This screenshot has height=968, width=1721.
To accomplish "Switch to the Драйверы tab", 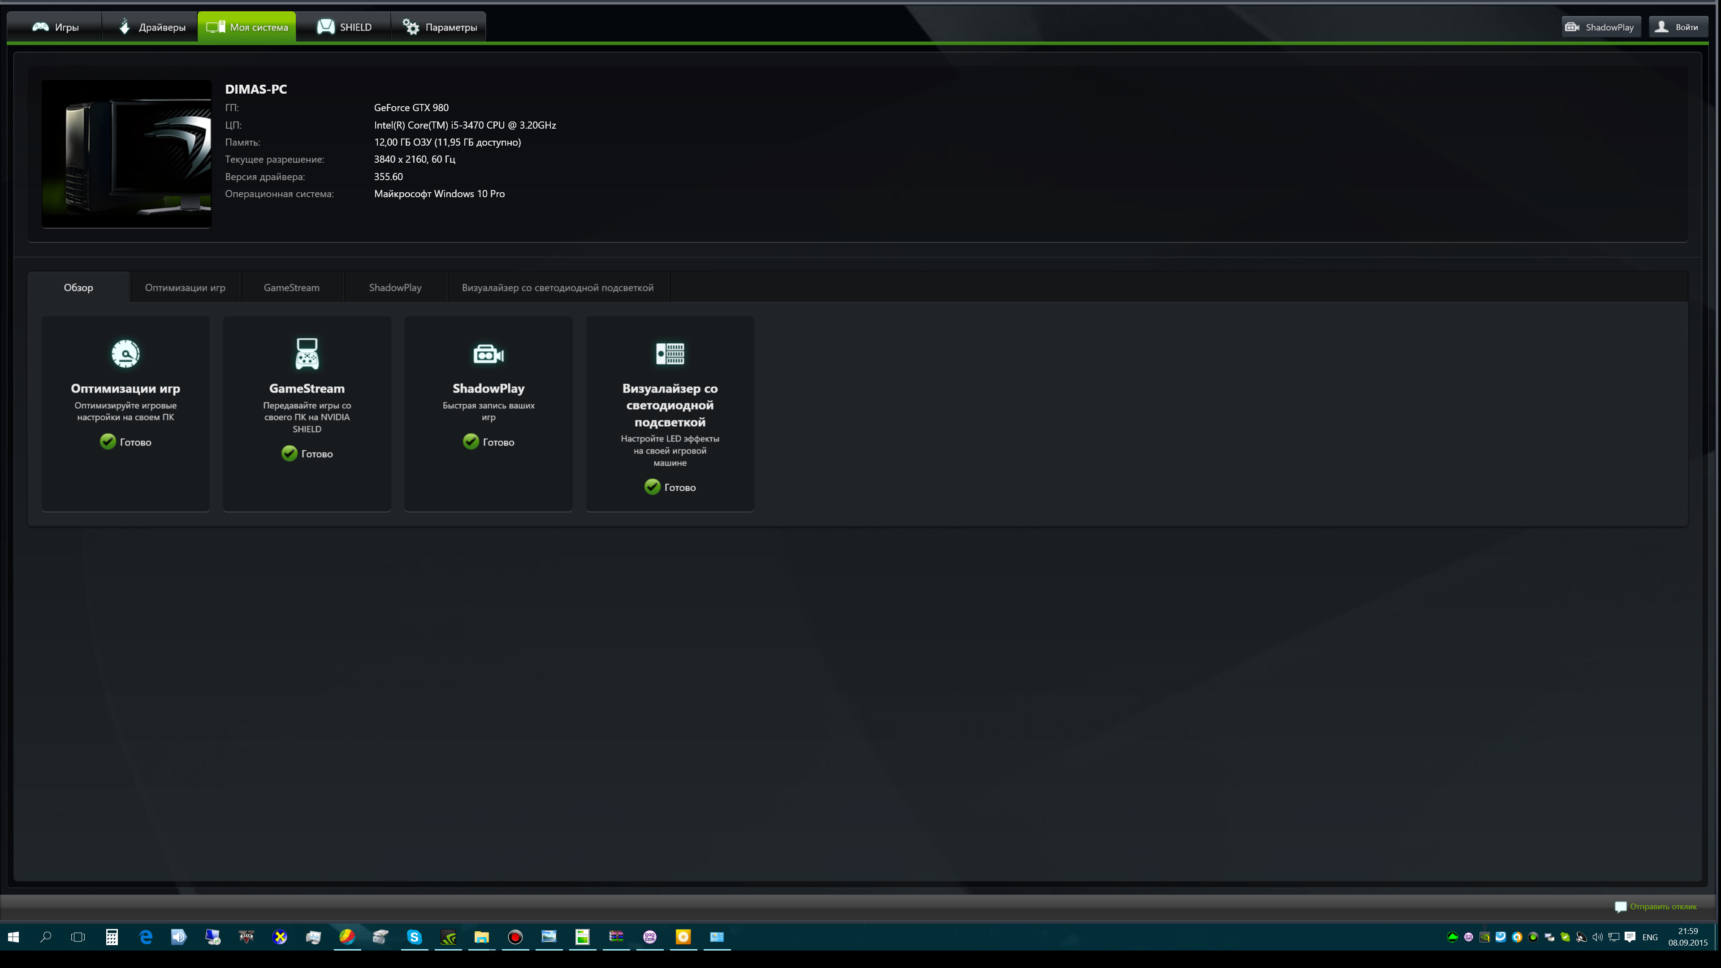I will 151,27.
